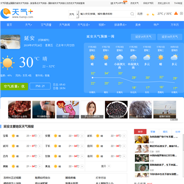Open 空气质量 in navigation bar
This screenshot has width=184, height=184.
coord(46,25)
